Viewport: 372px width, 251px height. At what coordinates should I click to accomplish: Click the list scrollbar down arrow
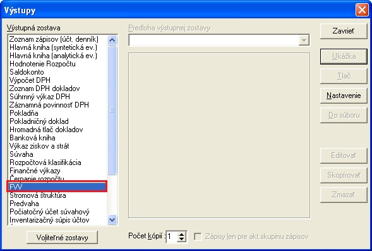click(112, 219)
